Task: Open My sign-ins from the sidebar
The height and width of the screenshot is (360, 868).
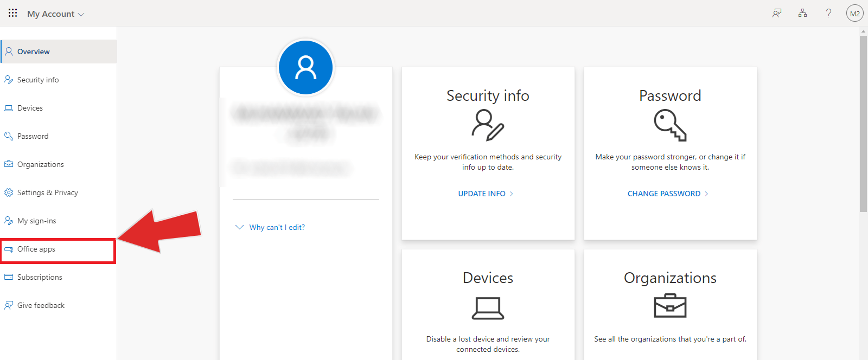Action: click(x=36, y=221)
